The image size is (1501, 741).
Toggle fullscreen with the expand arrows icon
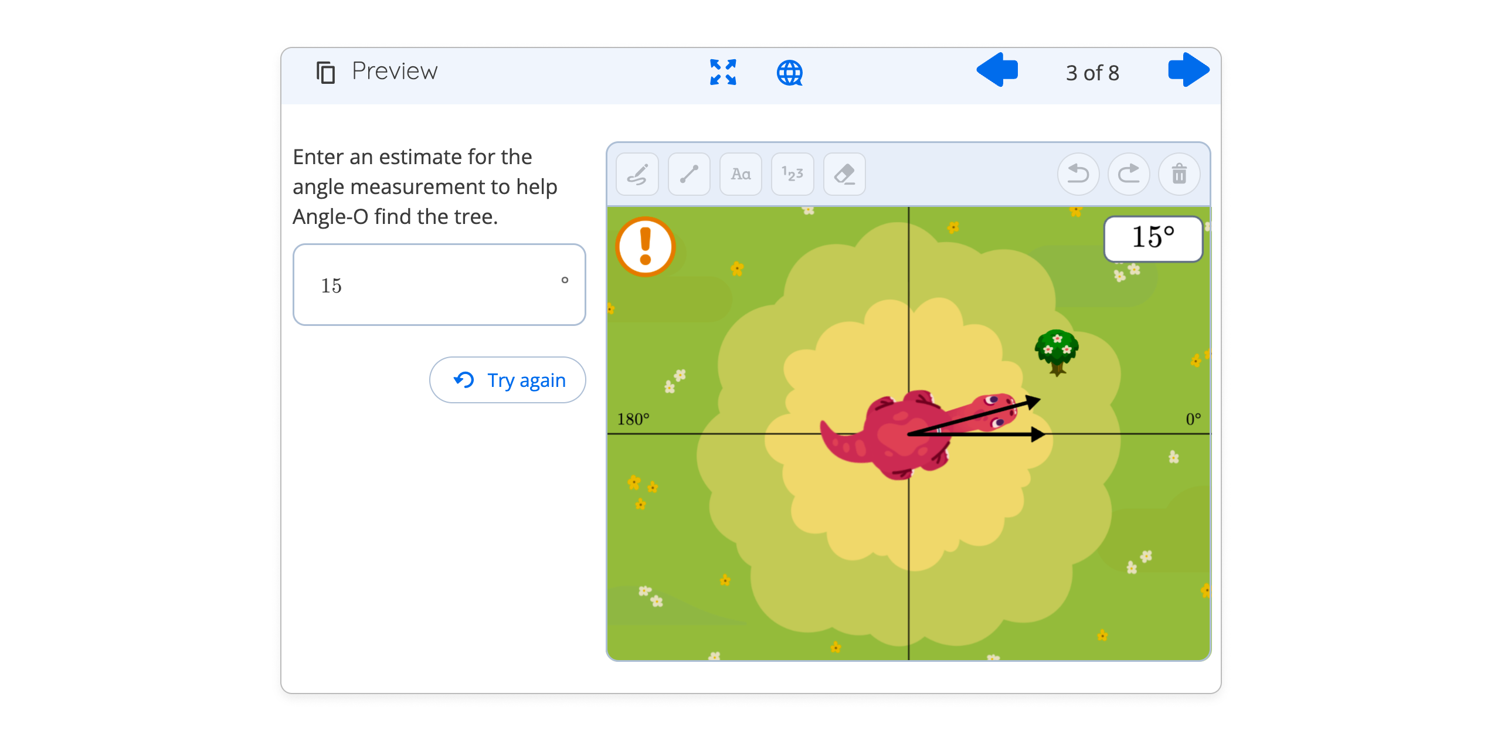click(x=723, y=72)
